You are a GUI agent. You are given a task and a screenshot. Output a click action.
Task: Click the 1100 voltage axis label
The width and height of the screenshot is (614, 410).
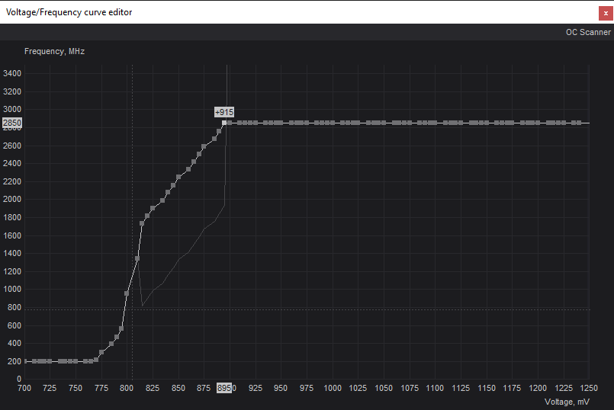435,388
